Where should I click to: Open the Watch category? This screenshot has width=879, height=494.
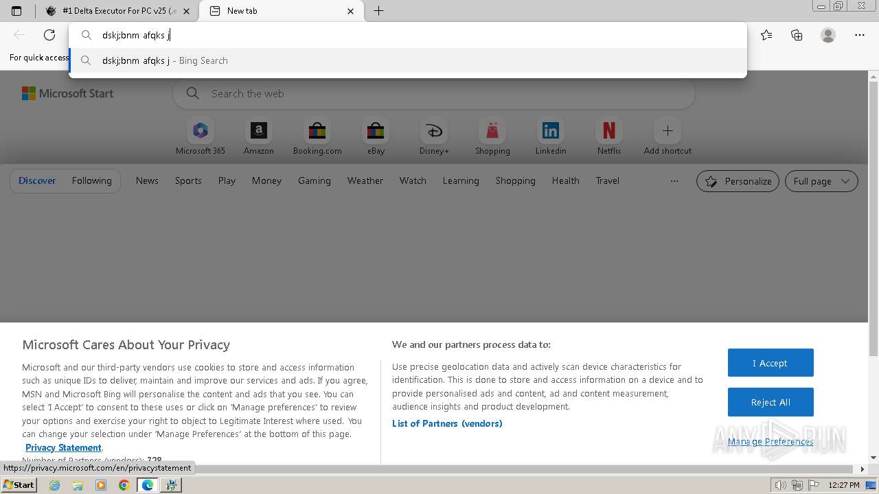[413, 180]
